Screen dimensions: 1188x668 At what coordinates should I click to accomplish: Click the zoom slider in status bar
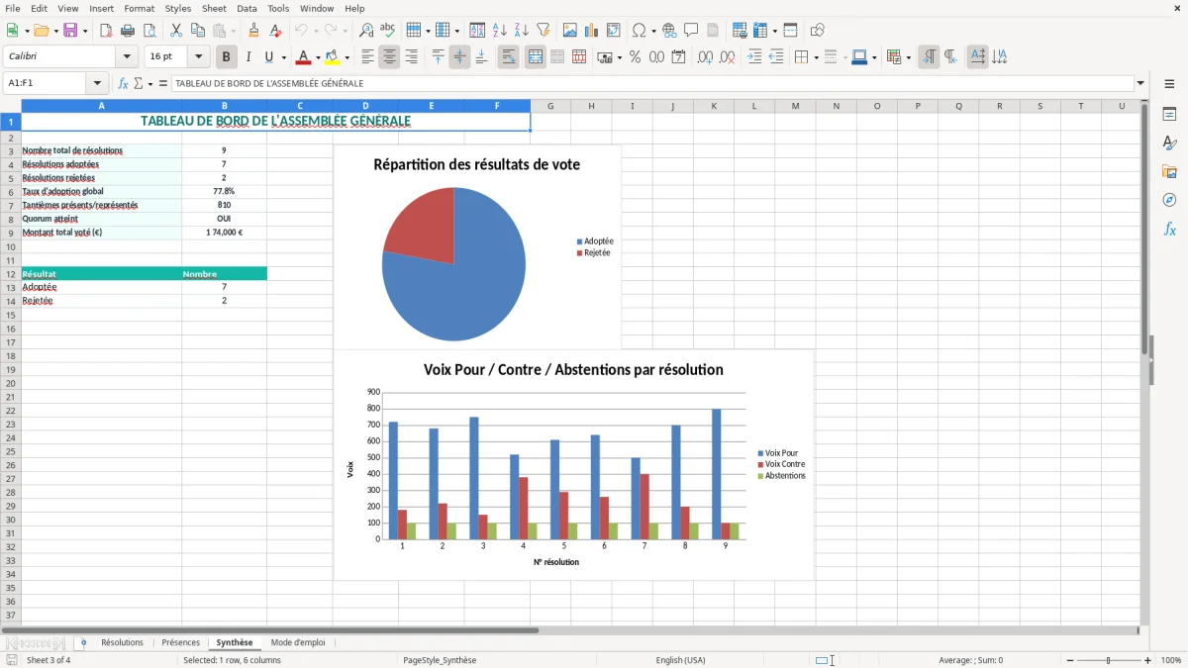1108,660
